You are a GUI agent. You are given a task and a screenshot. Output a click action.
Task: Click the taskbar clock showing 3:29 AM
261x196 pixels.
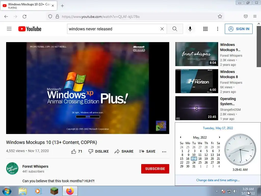point(248,191)
